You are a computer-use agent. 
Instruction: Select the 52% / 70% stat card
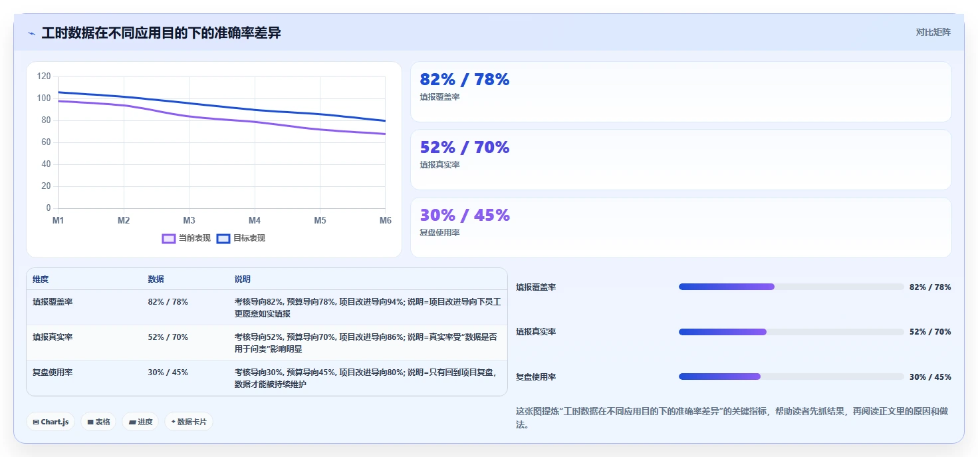coord(681,160)
